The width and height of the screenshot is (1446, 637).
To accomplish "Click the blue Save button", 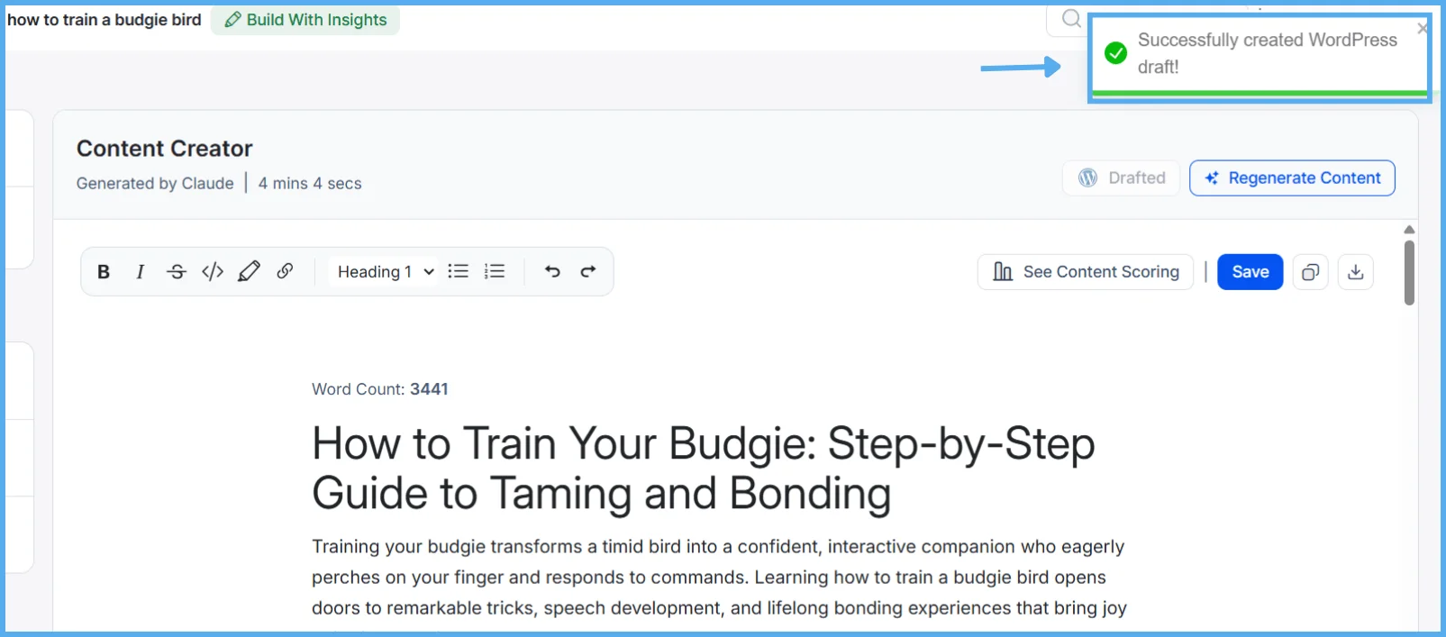I will click(1250, 272).
